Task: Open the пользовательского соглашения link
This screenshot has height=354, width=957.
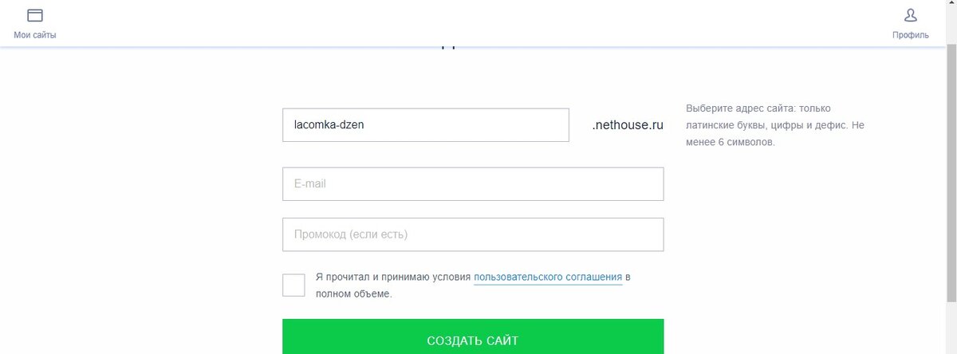Action: pyautogui.click(x=548, y=277)
